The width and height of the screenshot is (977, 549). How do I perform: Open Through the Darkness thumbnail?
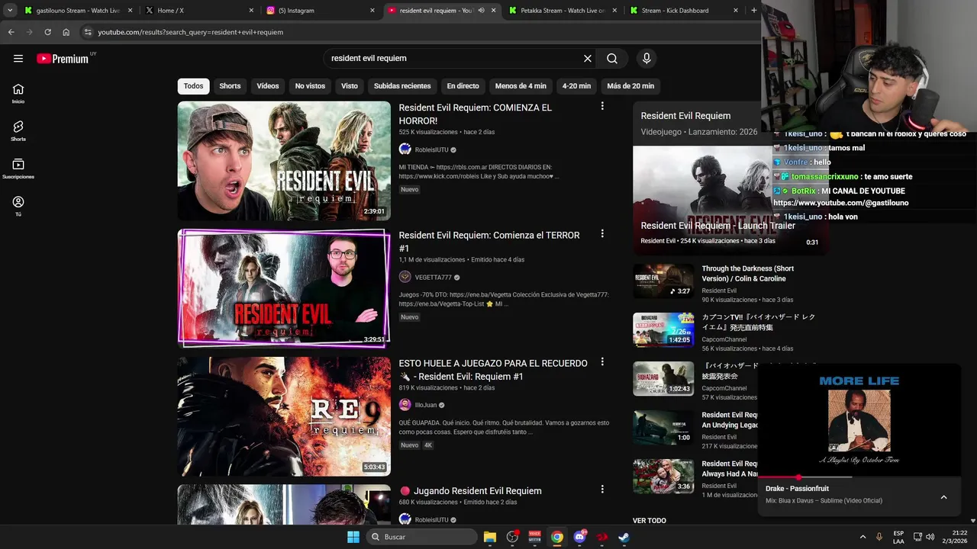pyautogui.click(x=663, y=281)
